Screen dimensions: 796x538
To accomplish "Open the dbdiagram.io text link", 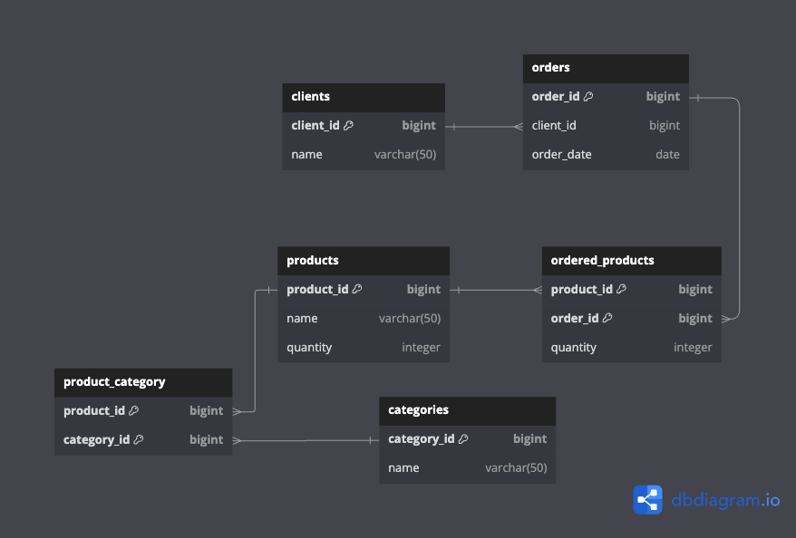I will tap(725, 499).
